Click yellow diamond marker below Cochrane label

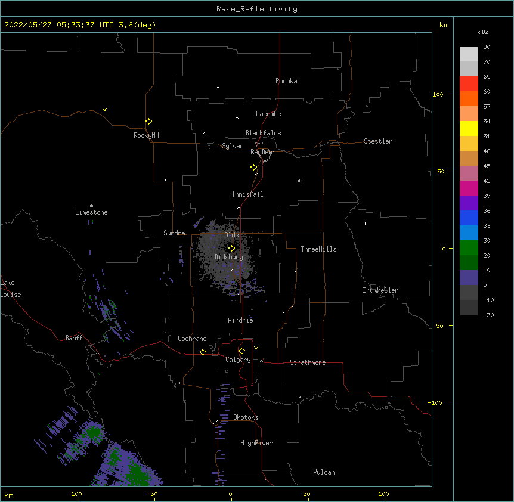pos(203,352)
